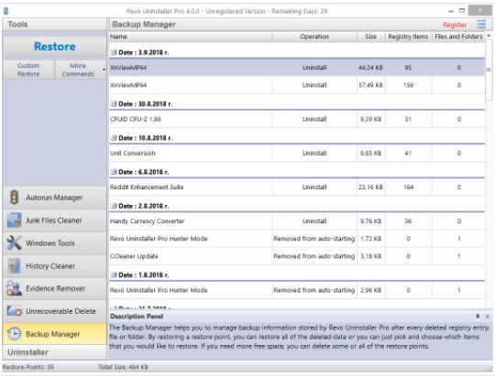Select the Reddit Enhancement Suite backup row
This screenshot has height=376, width=495.
(x=297, y=188)
